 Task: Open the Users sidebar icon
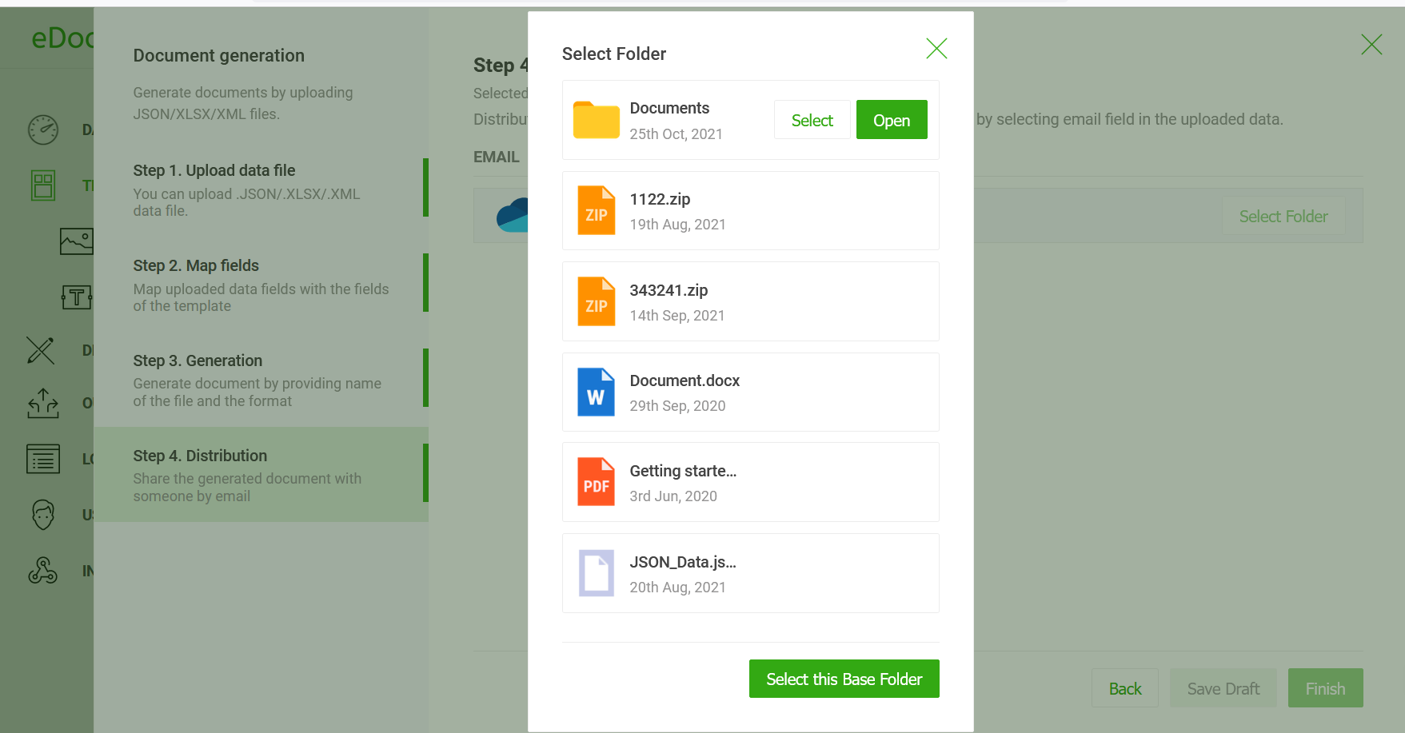pyautogui.click(x=42, y=514)
